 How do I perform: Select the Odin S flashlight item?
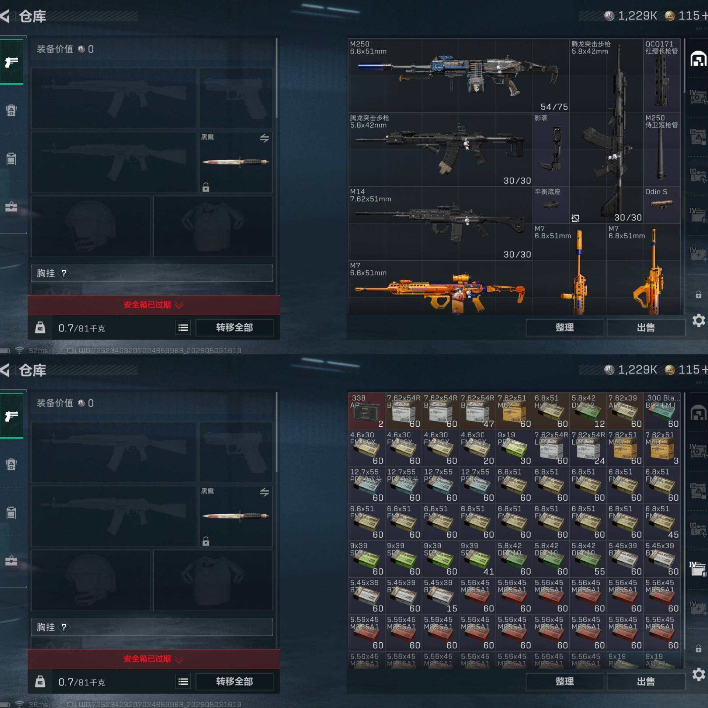tap(662, 205)
